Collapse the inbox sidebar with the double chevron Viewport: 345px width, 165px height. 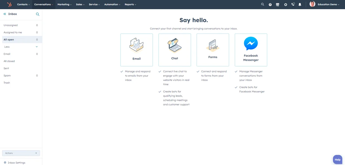pos(5,14)
